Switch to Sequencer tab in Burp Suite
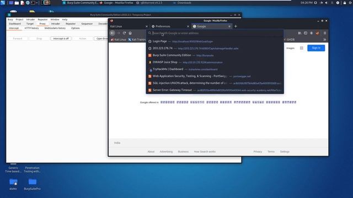The height and width of the screenshot is (198, 353). 87,24
